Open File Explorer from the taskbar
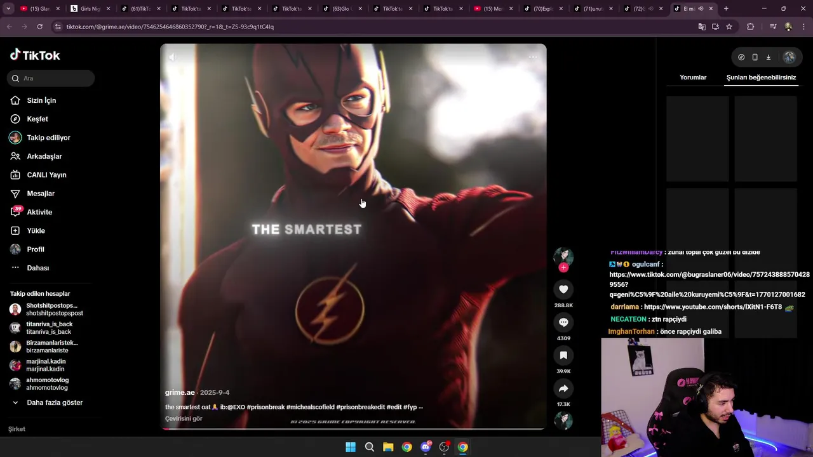 [x=388, y=447]
